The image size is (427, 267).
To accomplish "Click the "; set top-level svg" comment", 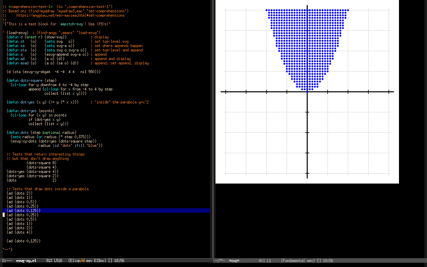I will click(x=110, y=41).
